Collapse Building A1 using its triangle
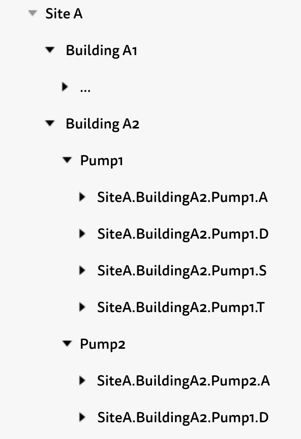 coord(50,50)
